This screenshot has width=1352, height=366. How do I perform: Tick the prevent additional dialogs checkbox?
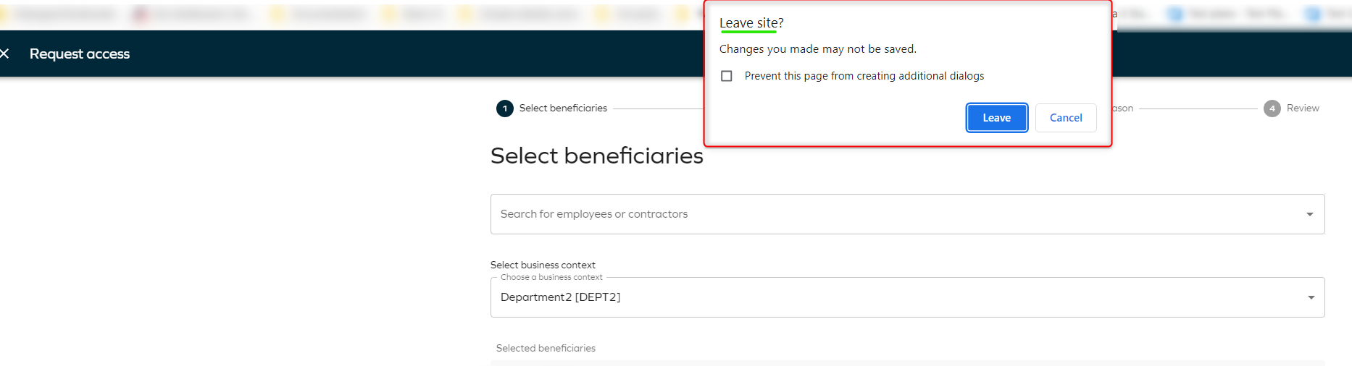coord(727,76)
